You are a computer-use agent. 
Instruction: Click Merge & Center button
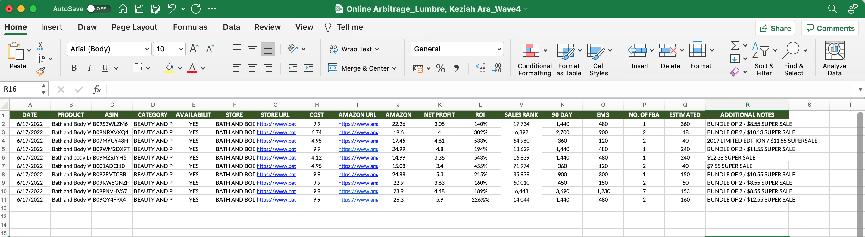coord(362,68)
